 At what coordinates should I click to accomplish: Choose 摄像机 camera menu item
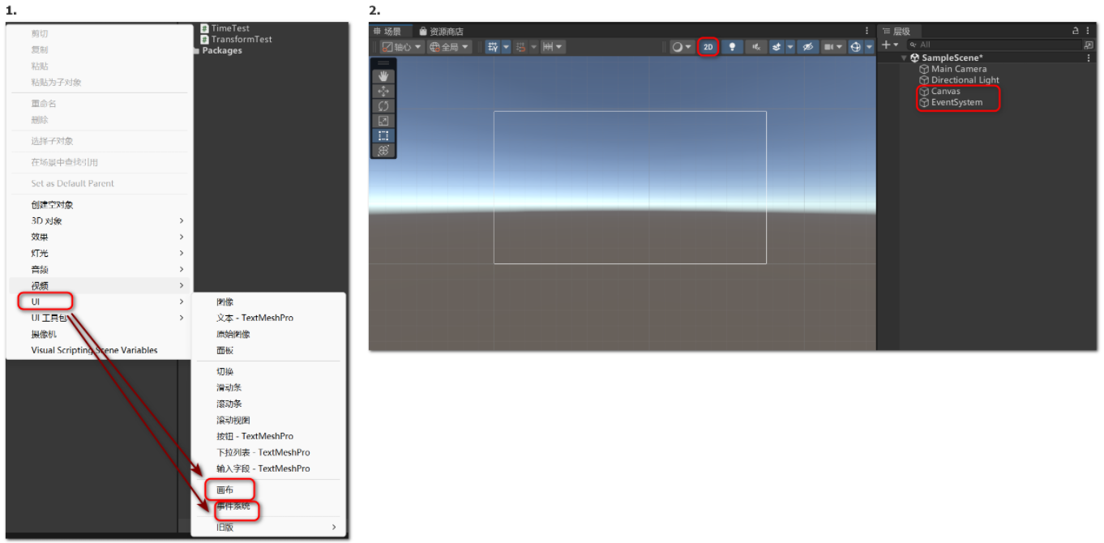100,334
